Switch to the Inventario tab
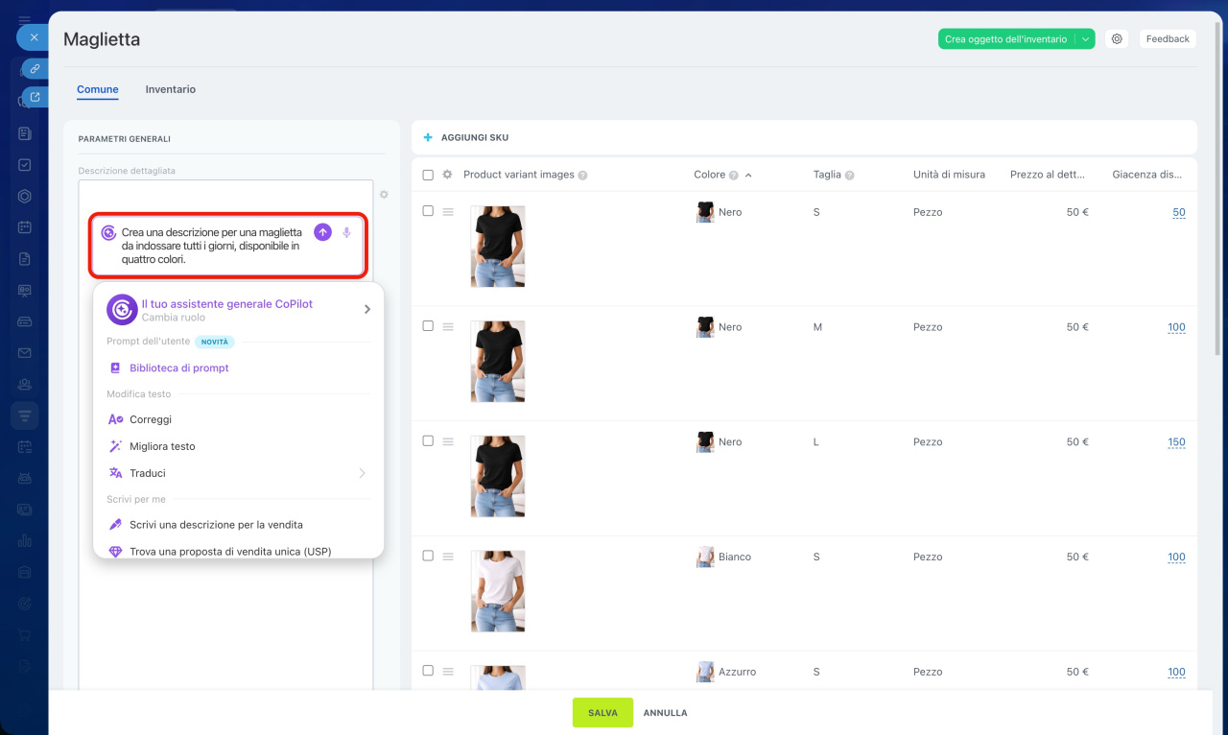Screen dimensions: 1228x735 click(171, 89)
